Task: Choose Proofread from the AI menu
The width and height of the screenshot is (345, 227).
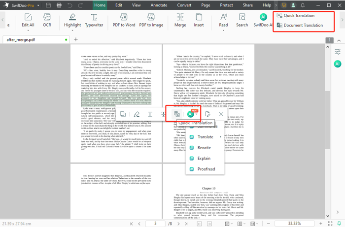Action: tap(205, 169)
